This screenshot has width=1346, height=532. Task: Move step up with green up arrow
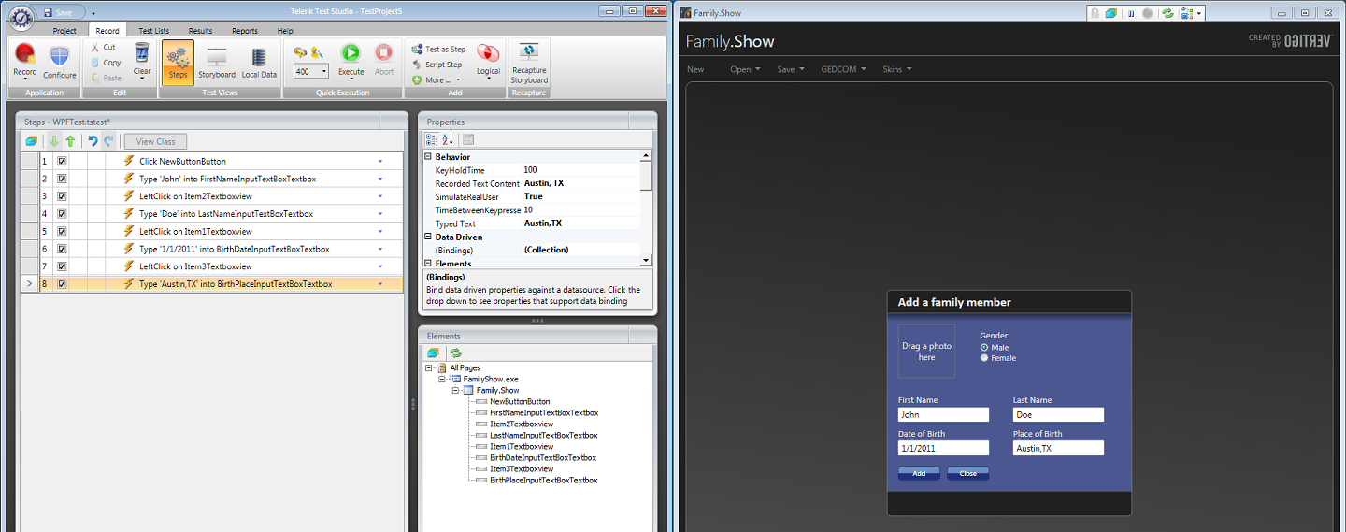point(70,141)
